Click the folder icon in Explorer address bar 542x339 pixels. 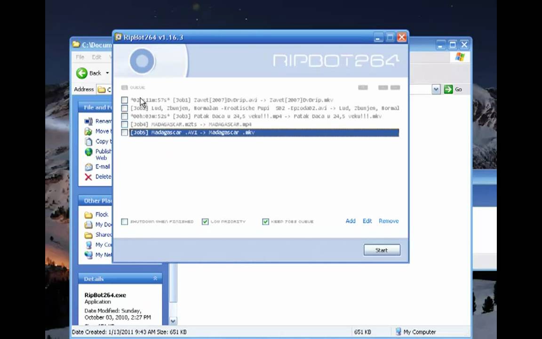(101, 89)
